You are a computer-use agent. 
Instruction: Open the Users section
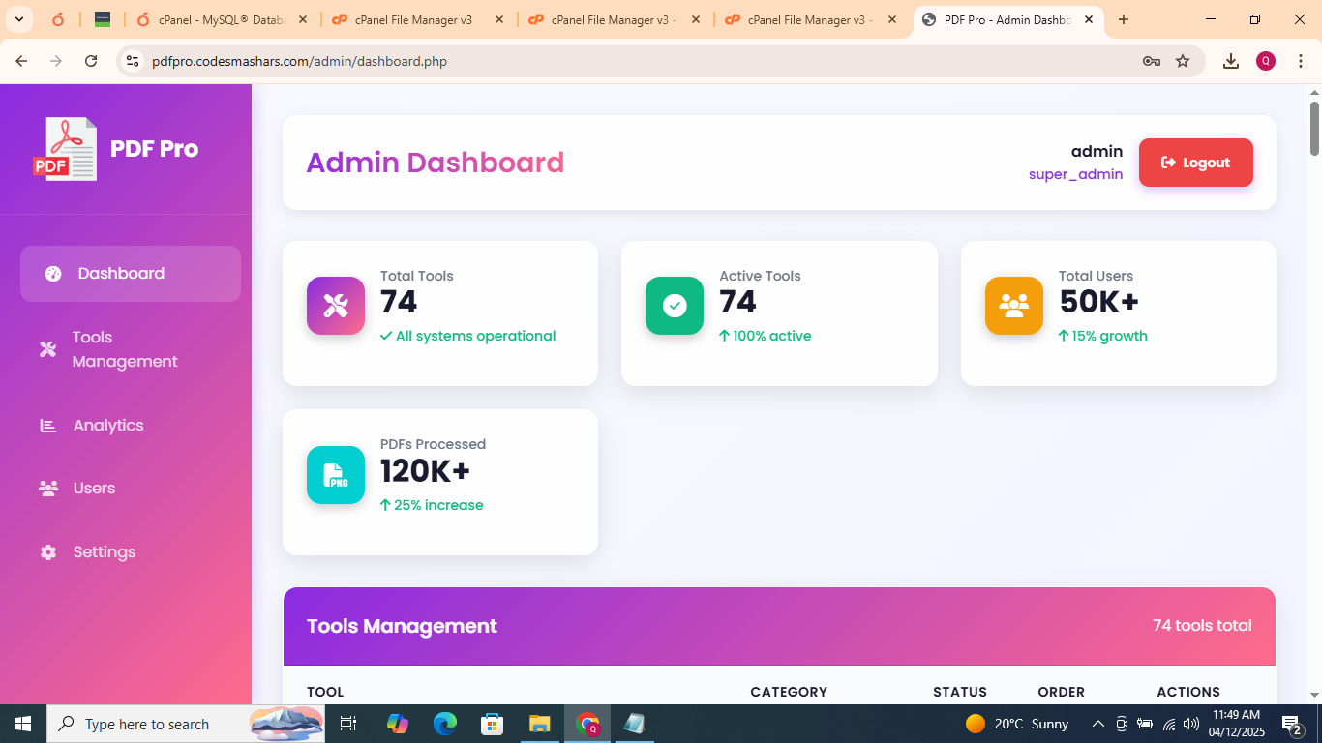point(93,488)
